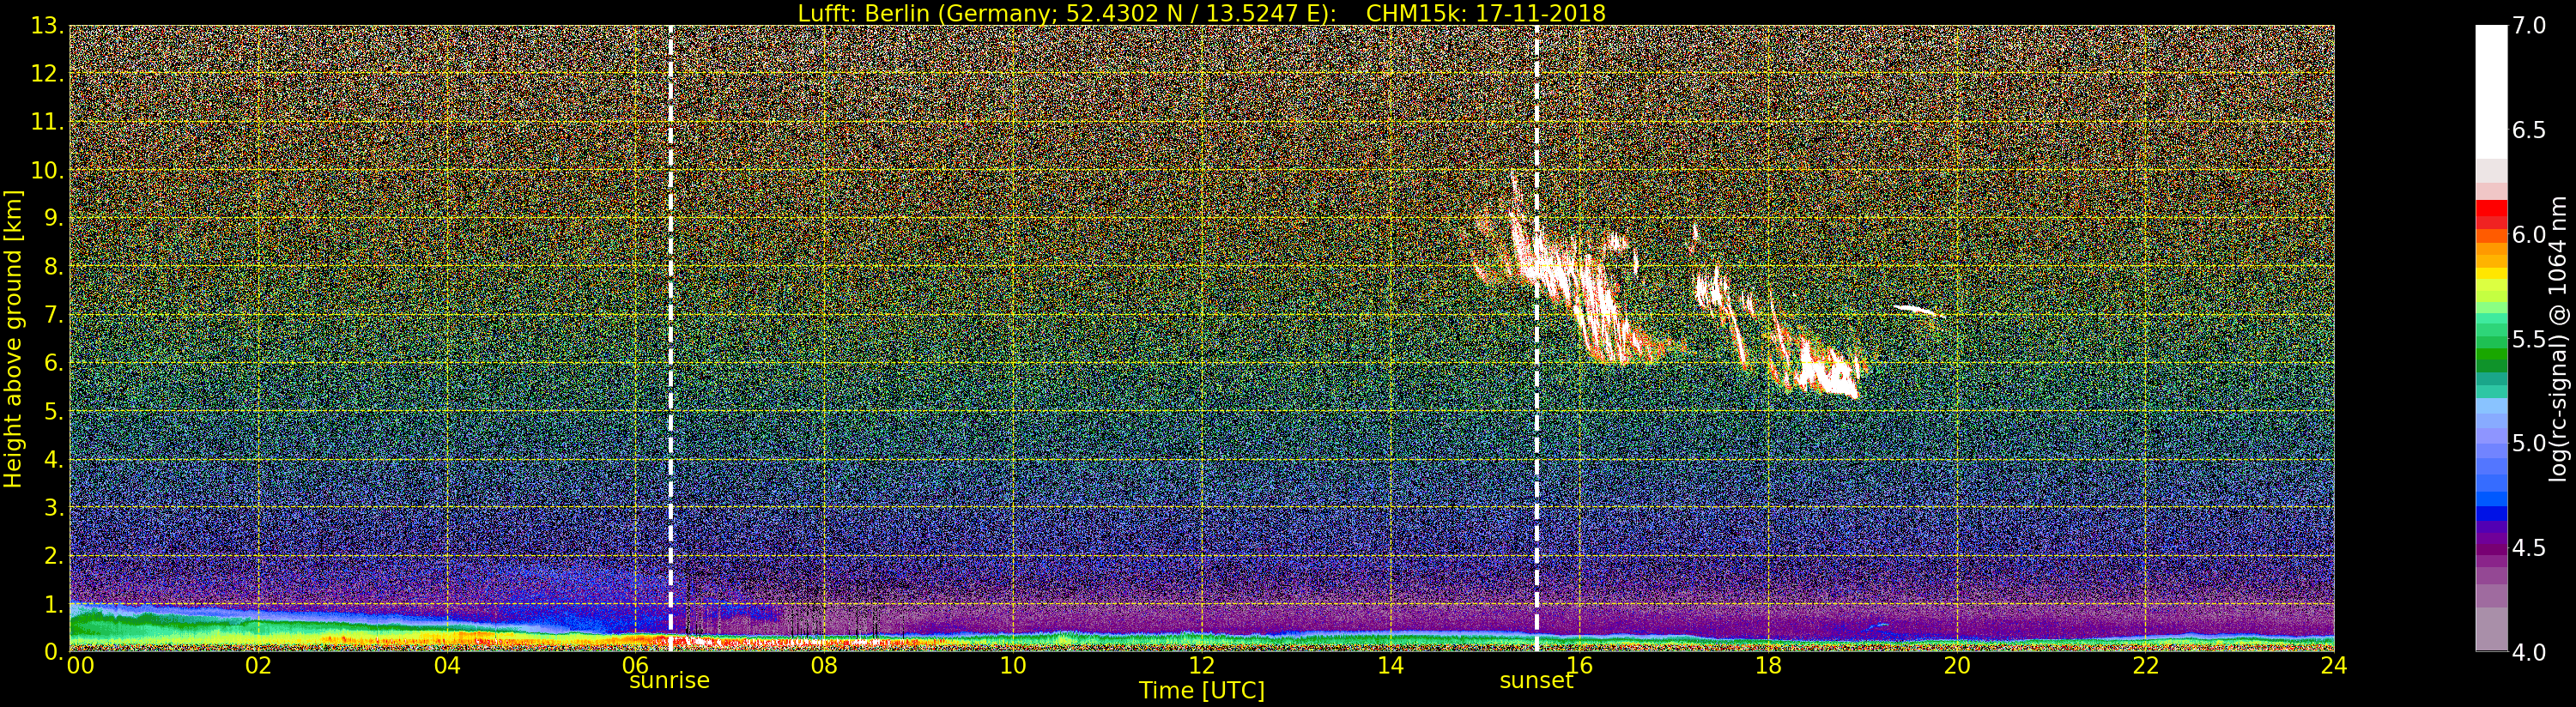Image resolution: width=2576 pixels, height=707 pixels.
Task: Click the 'Time [UTC]' axis label
Action: [1201, 691]
